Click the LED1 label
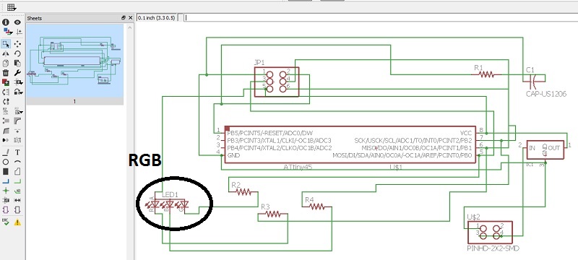 [x=170, y=194]
